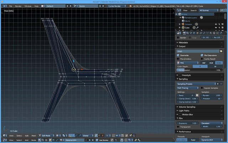Select the RGB color mode button

pos(211,63)
